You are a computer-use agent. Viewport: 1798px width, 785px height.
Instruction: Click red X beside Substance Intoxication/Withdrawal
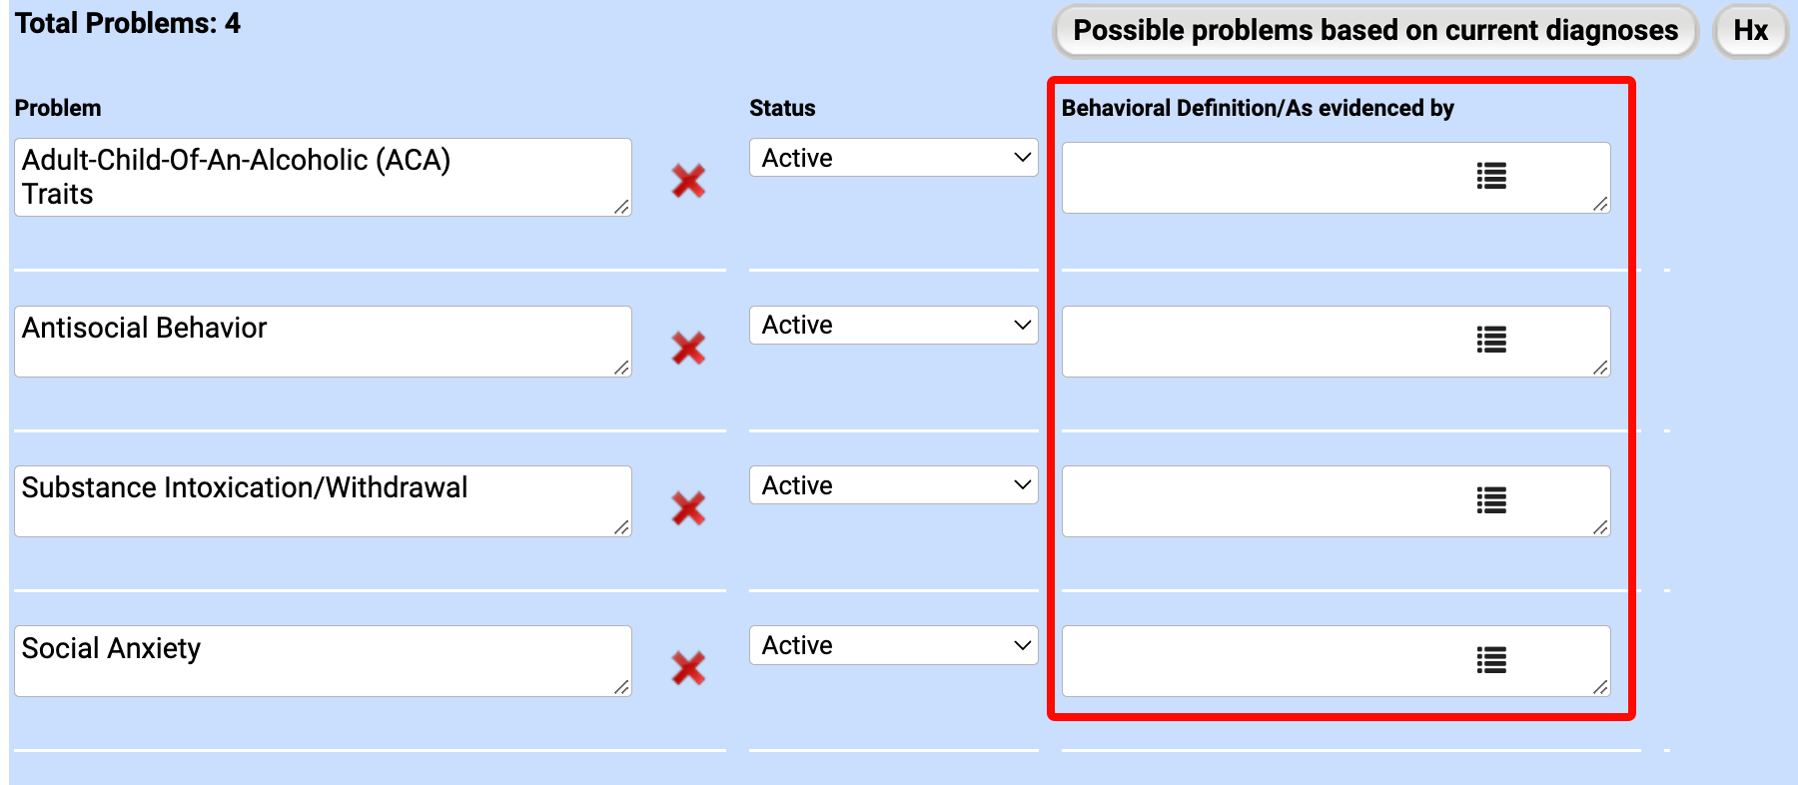tap(688, 508)
